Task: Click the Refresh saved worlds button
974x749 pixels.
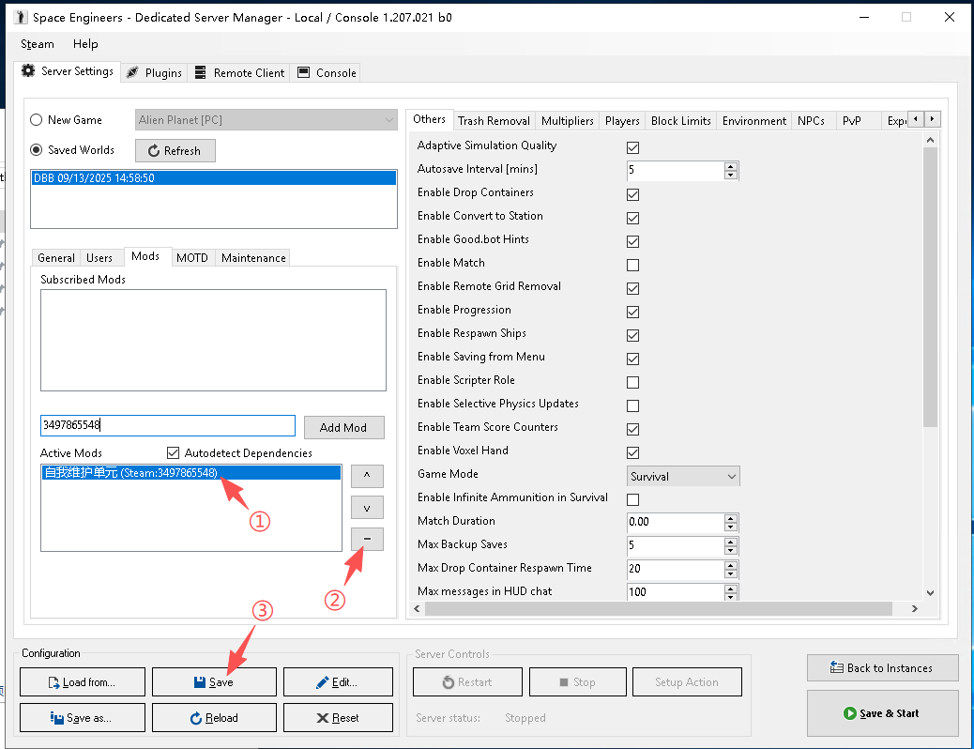Action: 175,150
